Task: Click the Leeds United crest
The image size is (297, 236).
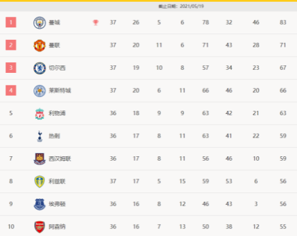Action: (39, 181)
